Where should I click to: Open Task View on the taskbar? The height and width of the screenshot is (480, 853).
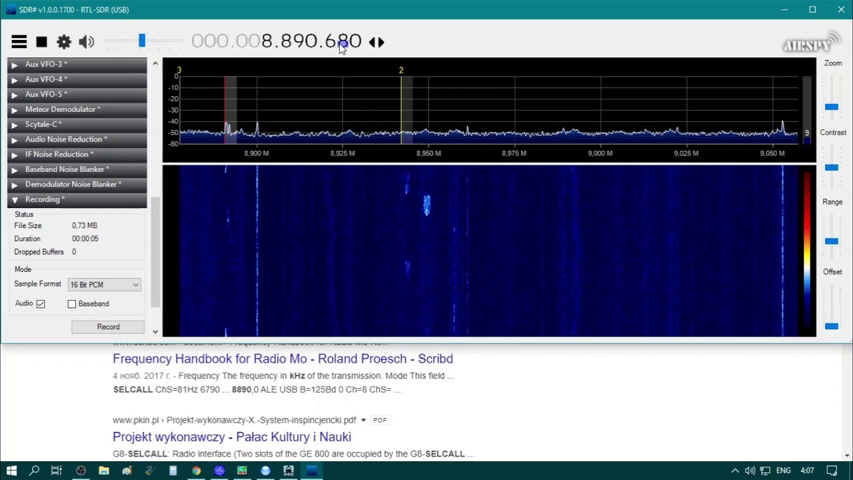point(57,471)
